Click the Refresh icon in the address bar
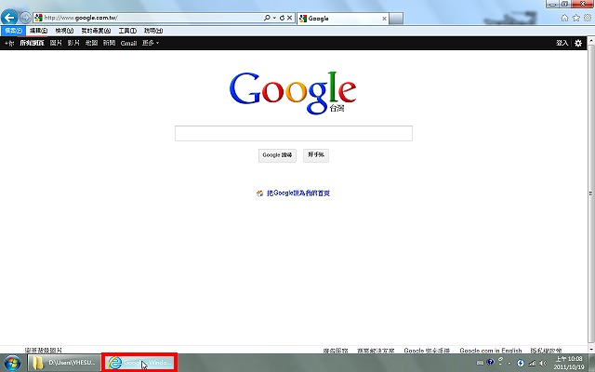Image resolution: width=595 pixels, height=372 pixels. [x=282, y=18]
